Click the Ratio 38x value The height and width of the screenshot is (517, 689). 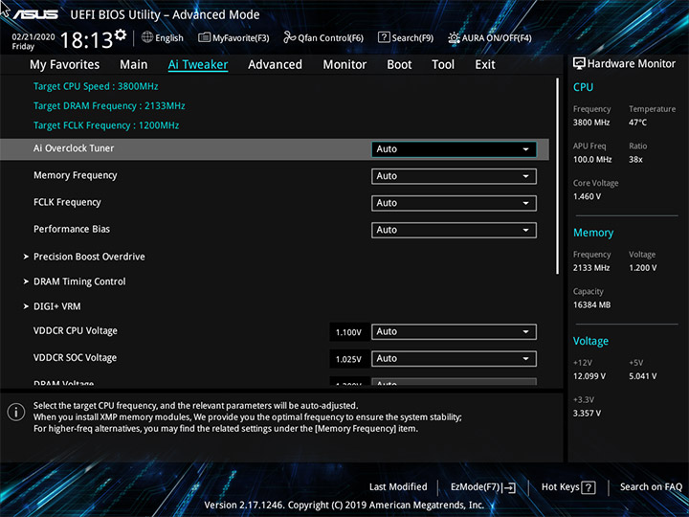pyautogui.click(x=635, y=160)
